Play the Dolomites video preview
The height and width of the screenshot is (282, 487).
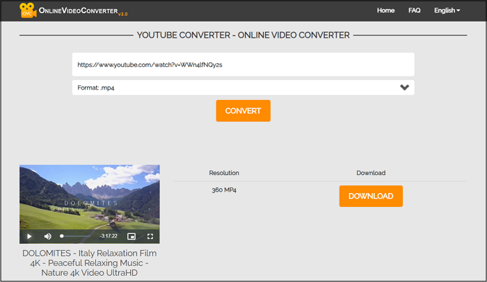(x=29, y=236)
